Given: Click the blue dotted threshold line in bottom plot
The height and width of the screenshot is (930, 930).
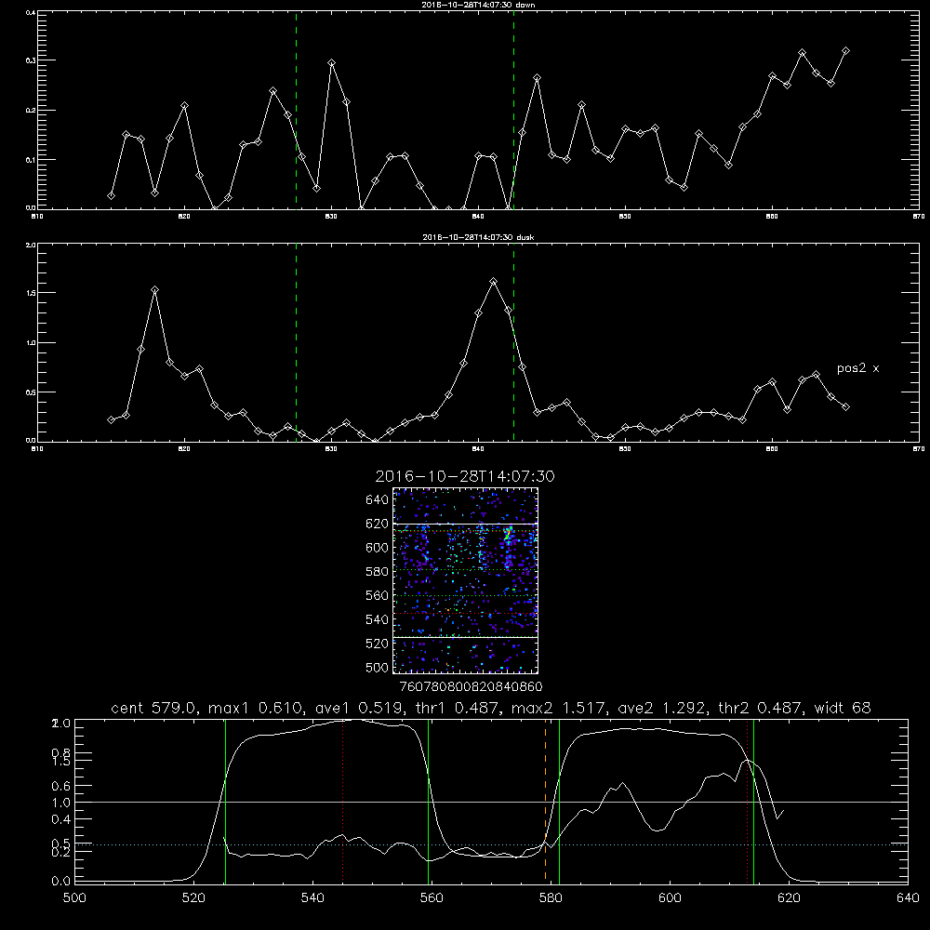Looking at the screenshot, I should coord(491,844).
